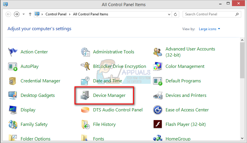Open the address bar history dropdown arrow

(x=169, y=14)
